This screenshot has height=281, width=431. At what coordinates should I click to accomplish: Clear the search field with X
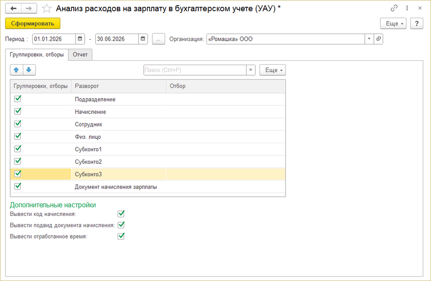click(250, 70)
